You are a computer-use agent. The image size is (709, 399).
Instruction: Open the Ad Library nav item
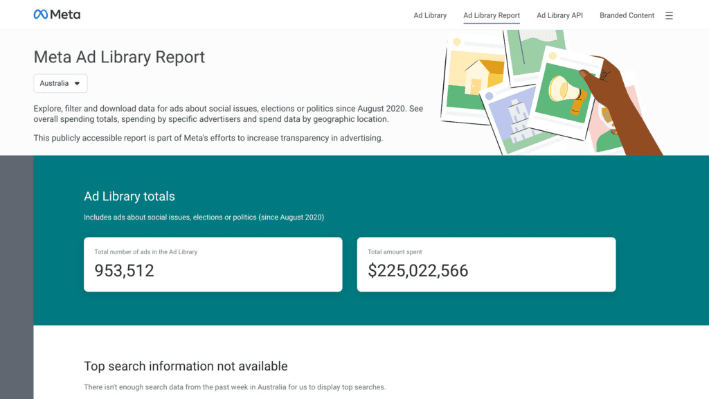[x=430, y=15]
